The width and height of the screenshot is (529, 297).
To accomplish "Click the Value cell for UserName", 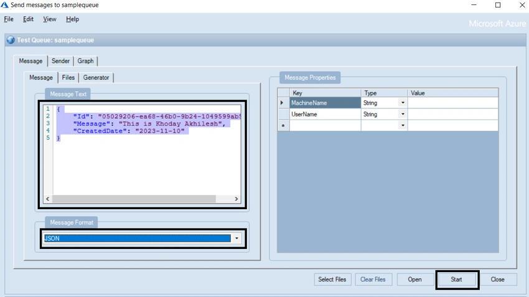I will click(452, 114).
